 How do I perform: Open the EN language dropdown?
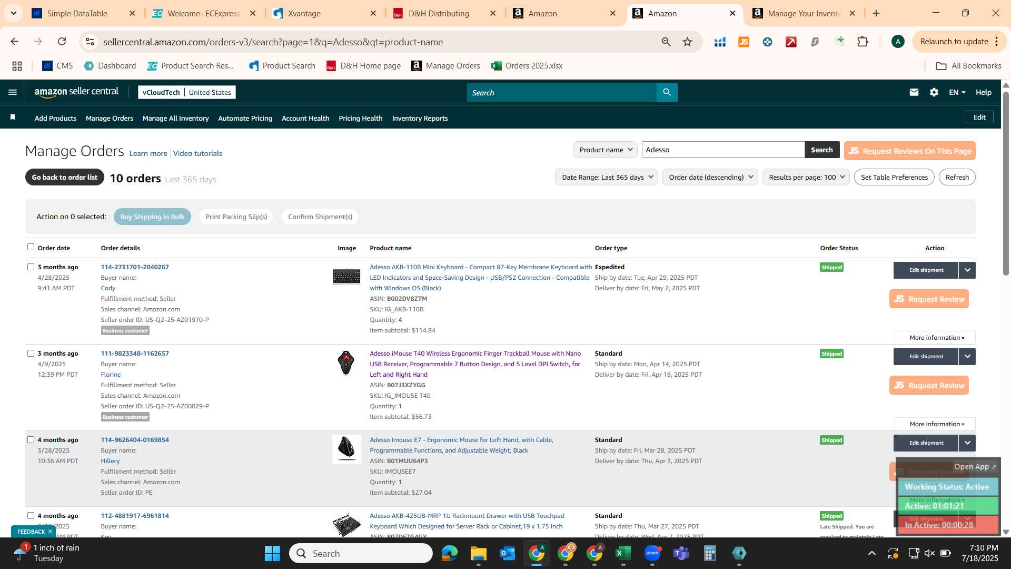tap(957, 92)
